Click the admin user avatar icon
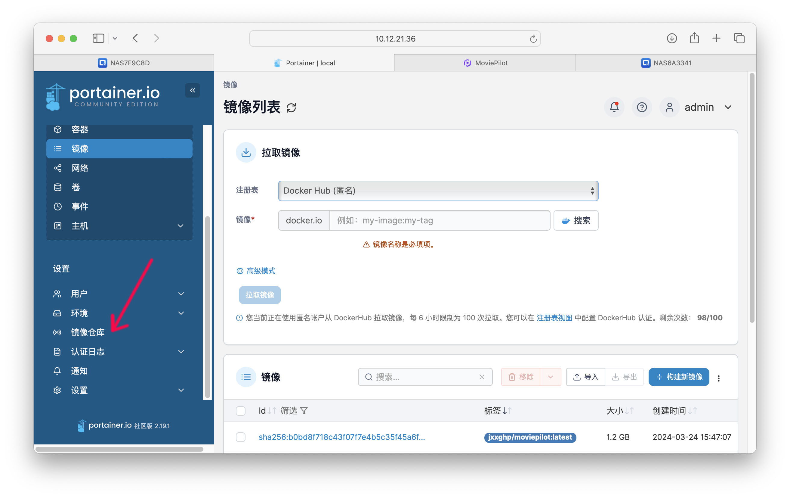The width and height of the screenshot is (790, 498). 669,107
